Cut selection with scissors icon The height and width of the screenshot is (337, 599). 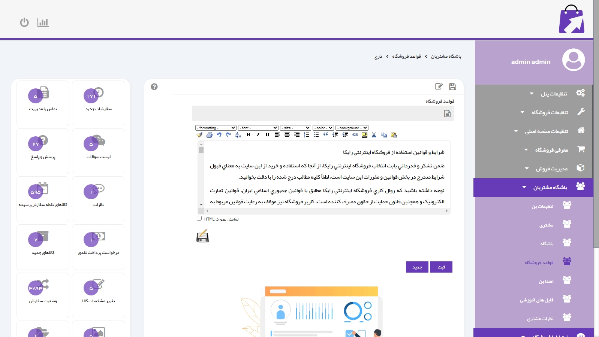374,135
